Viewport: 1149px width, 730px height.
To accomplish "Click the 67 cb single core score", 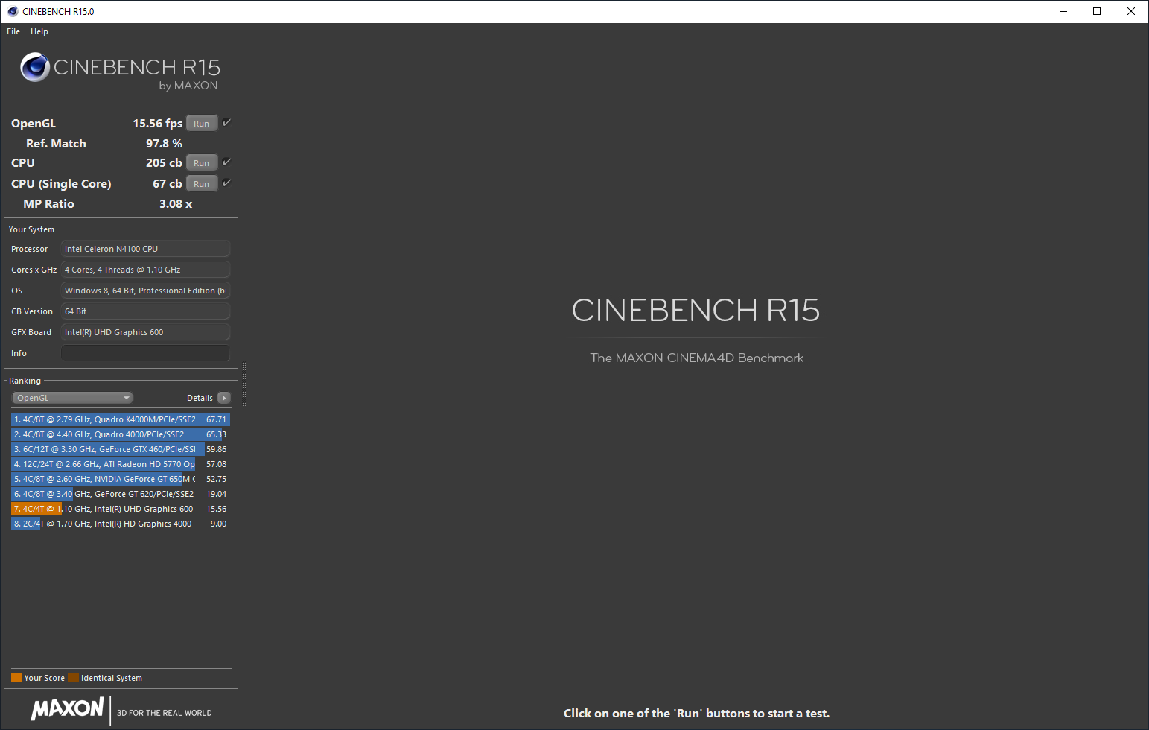I will tap(168, 183).
